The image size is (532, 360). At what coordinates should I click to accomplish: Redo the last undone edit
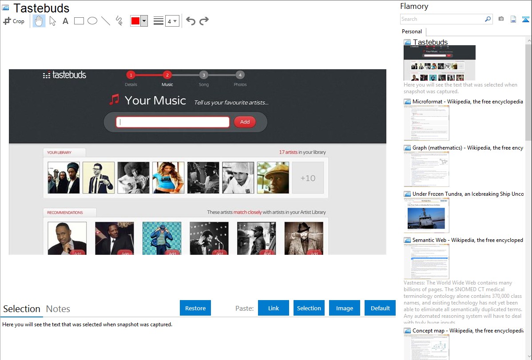coord(204,21)
